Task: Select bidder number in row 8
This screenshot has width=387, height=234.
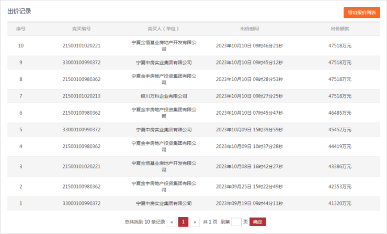Action: point(82,79)
